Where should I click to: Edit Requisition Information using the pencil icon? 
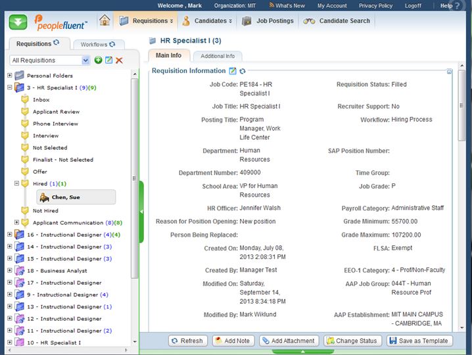click(232, 71)
